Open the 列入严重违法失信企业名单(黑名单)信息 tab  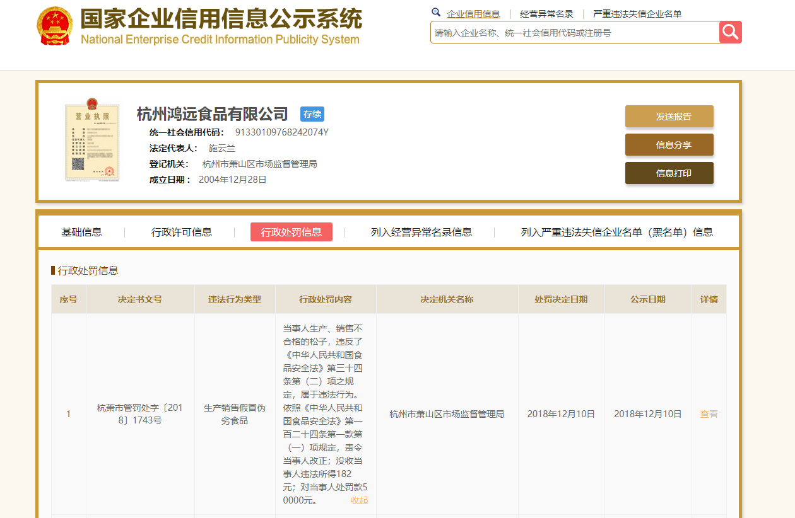pyautogui.click(x=617, y=232)
